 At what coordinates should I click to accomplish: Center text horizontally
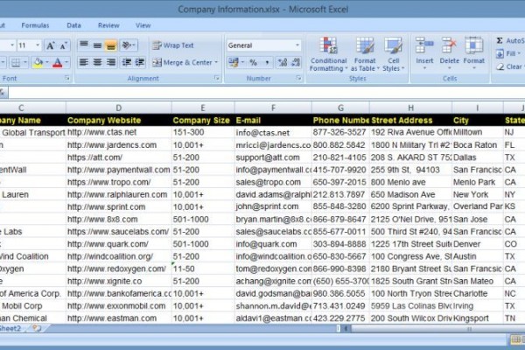97,62
